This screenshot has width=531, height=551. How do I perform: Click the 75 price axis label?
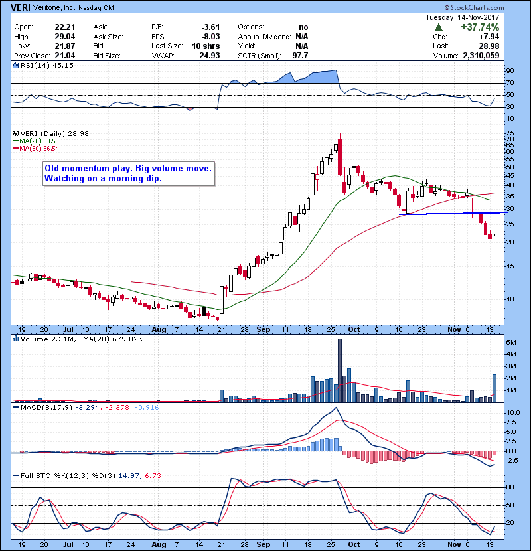click(510, 133)
